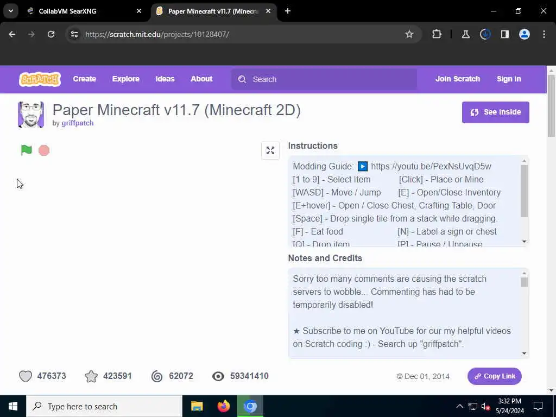
Task: Reload the current page
Action: coord(51,34)
